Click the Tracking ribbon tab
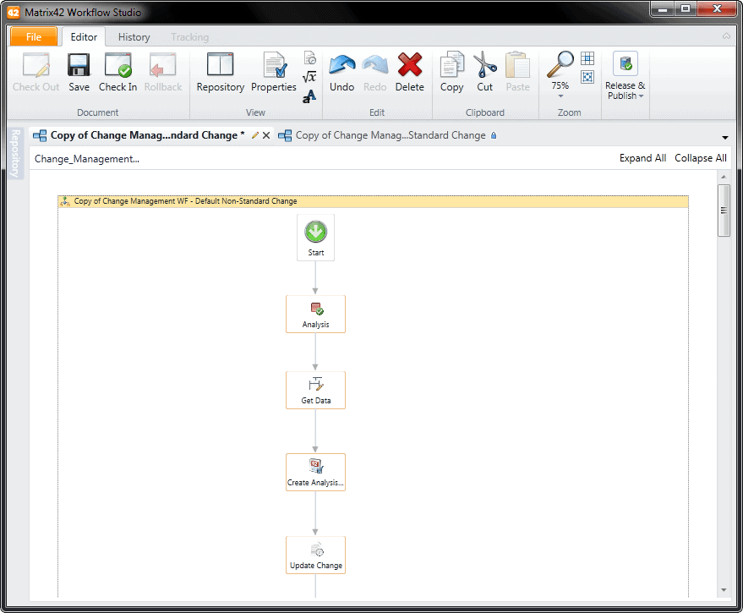 pos(189,37)
